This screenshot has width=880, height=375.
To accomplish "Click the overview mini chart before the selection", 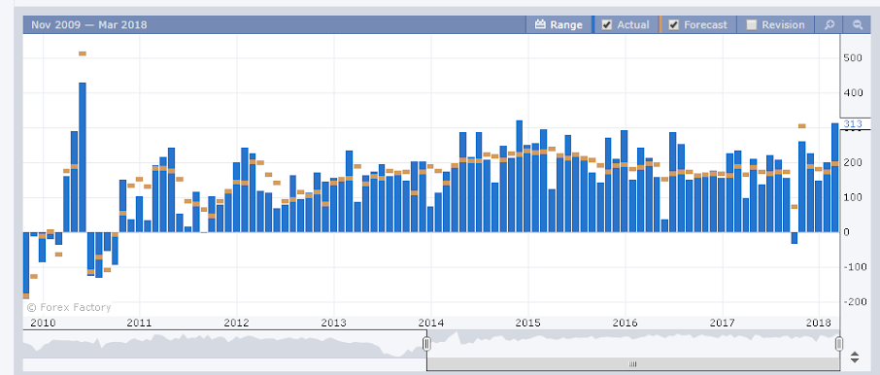I will [x=224, y=344].
